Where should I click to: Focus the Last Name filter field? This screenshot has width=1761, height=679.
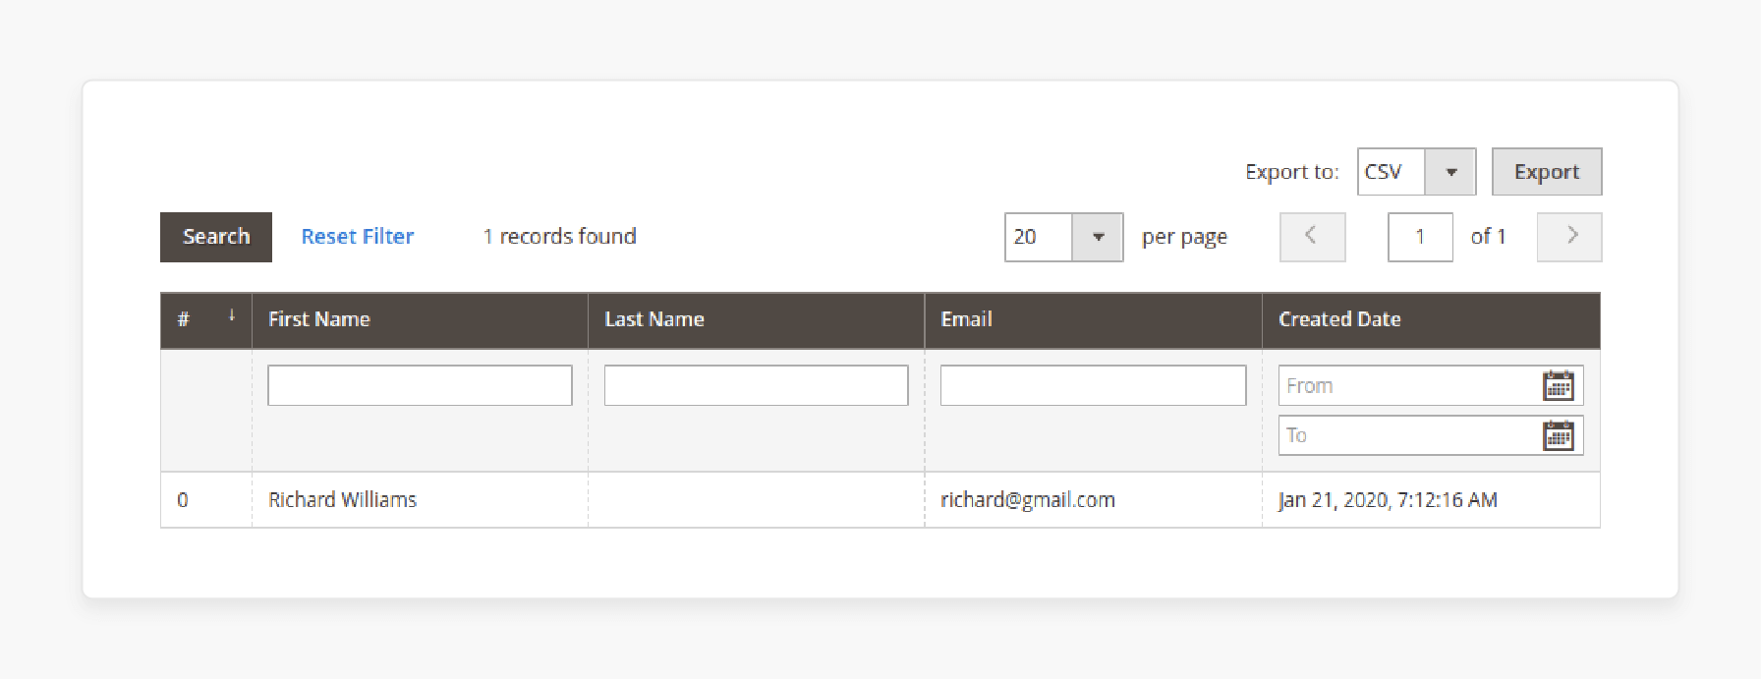coord(756,385)
